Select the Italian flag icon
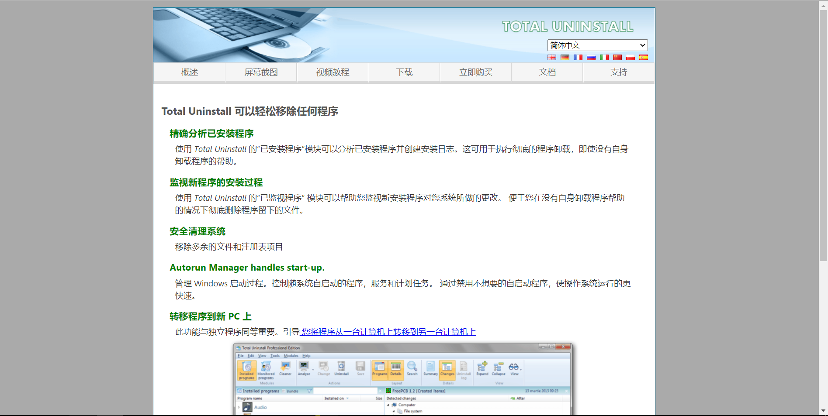Image resolution: width=828 pixels, height=416 pixels. 604,57
